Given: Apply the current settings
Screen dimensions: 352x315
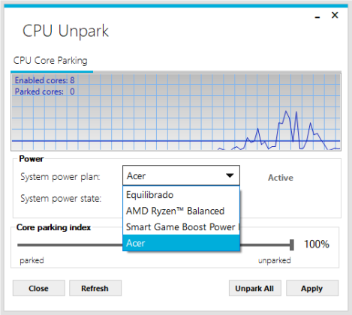Looking at the screenshot, I should 312,288.
